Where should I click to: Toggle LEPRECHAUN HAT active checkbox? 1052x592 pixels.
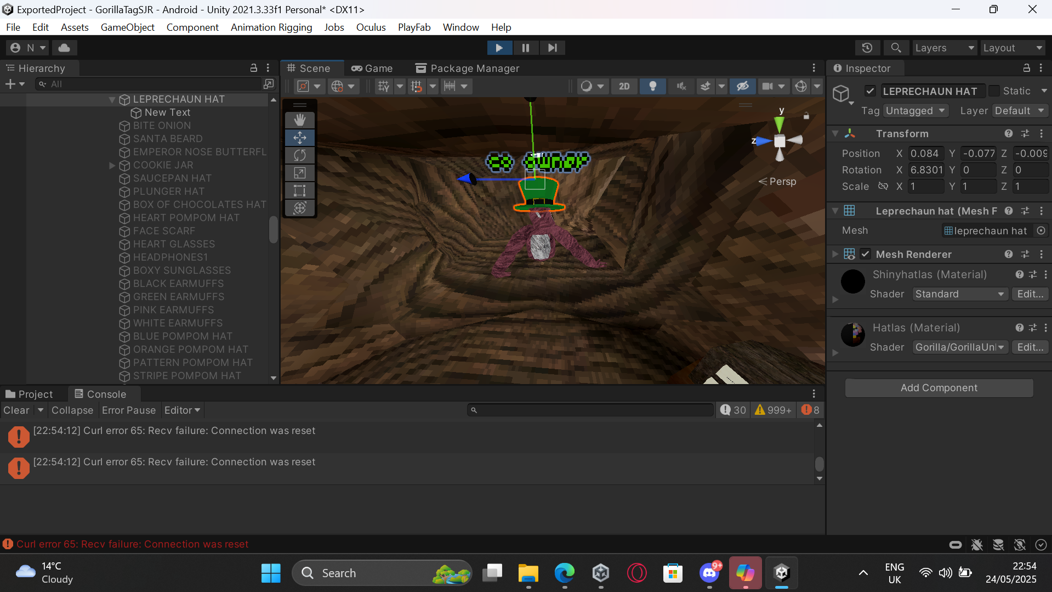pyautogui.click(x=870, y=91)
